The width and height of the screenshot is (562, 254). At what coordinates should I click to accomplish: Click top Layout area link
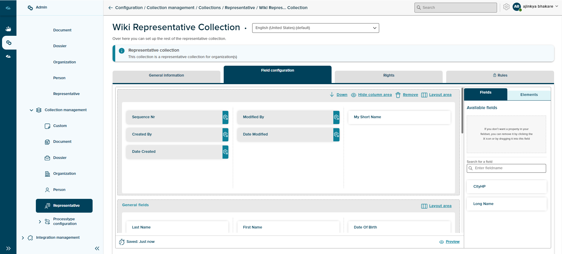click(x=440, y=95)
